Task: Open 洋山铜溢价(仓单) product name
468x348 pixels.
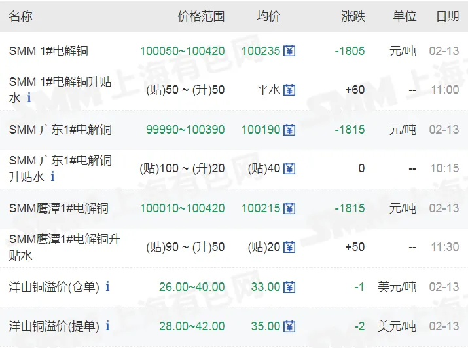Action: 54,287
